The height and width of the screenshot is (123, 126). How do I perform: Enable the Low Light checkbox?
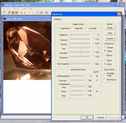click(x=87, y=28)
